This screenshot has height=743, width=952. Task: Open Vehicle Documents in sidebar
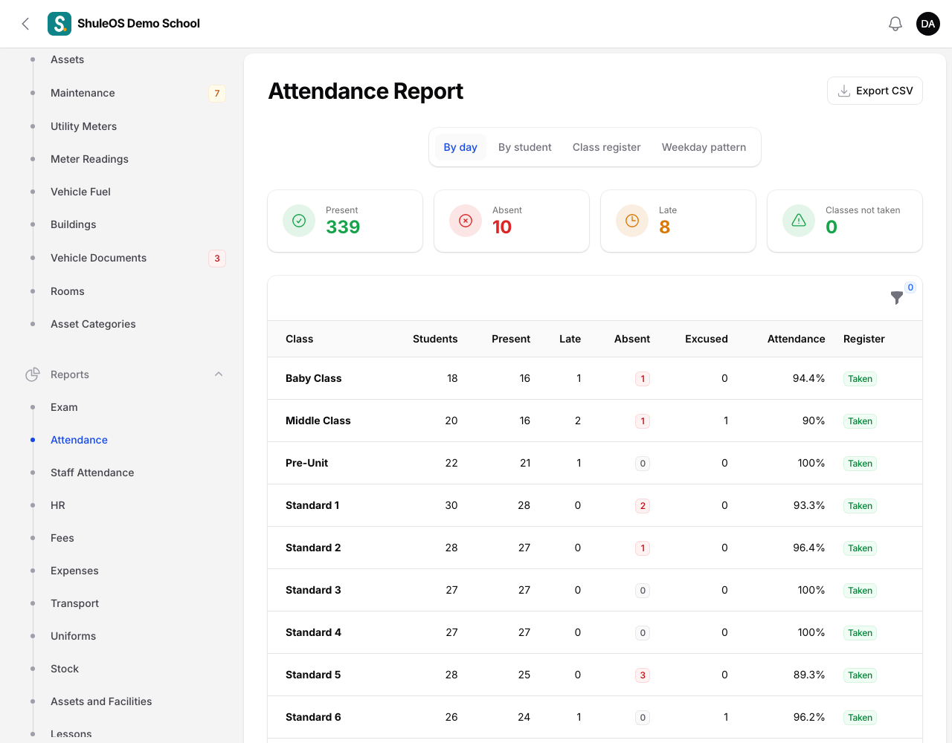pyautogui.click(x=98, y=258)
